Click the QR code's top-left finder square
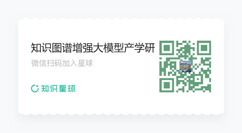Screen dimensions: 242x133 [167, 48]
